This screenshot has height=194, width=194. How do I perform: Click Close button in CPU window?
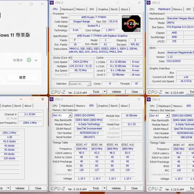[135, 92]
